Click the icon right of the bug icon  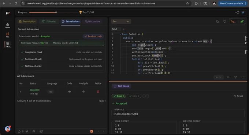coord(41,131)
